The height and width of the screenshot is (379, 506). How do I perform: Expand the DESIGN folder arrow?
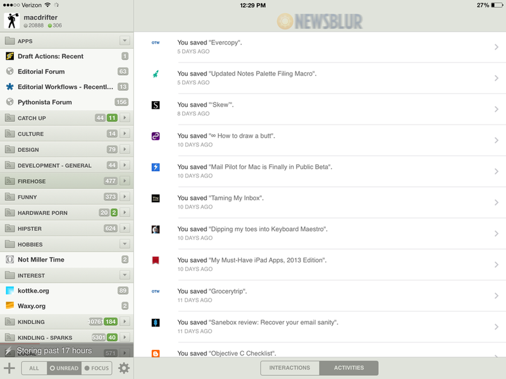(125, 149)
